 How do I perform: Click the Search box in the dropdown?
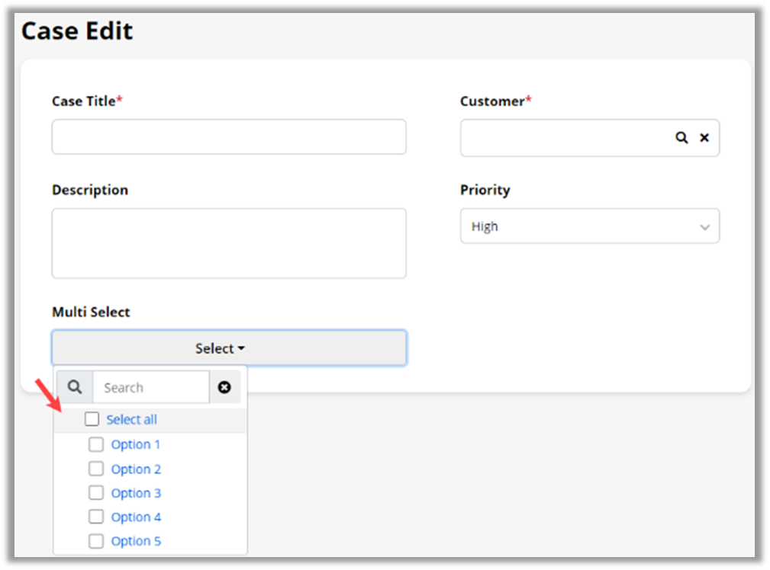coord(150,387)
